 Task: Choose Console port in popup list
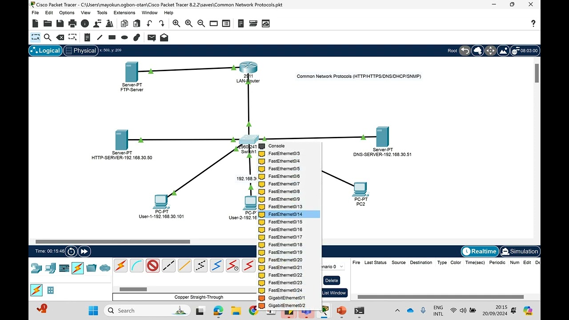289,146
